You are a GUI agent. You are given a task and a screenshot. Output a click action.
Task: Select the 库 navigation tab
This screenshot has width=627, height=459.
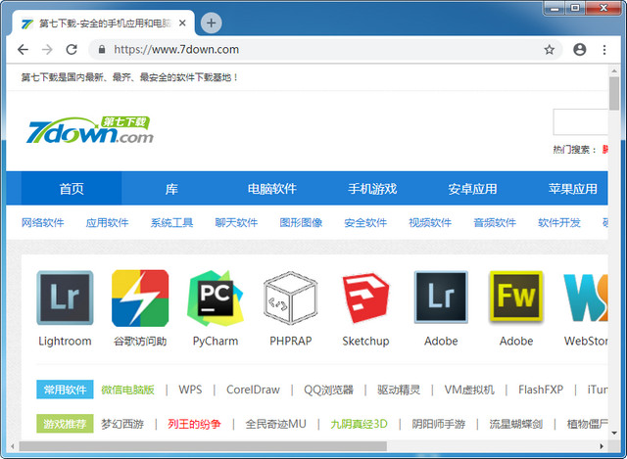click(171, 189)
